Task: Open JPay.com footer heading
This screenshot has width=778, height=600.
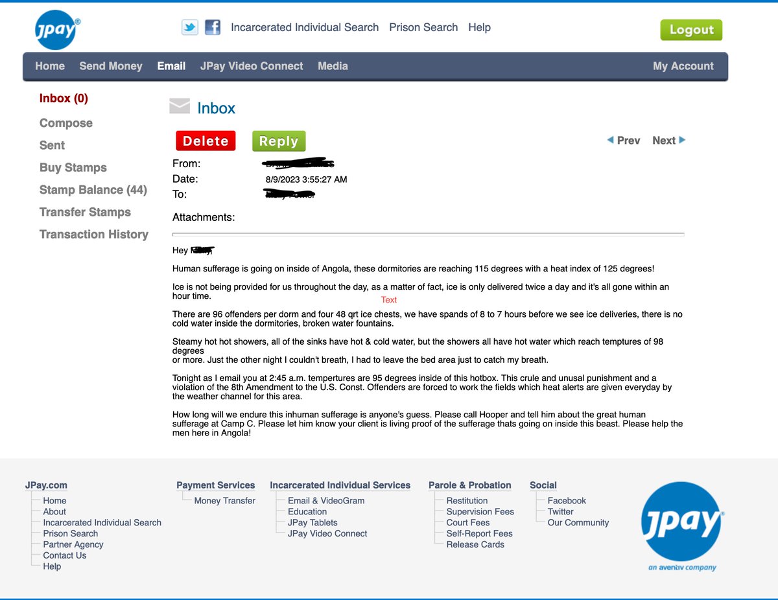Action: pos(46,485)
